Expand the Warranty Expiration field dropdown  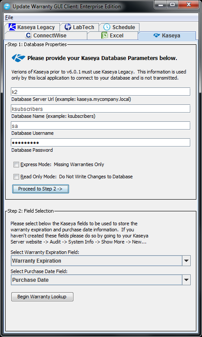coord(186,261)
